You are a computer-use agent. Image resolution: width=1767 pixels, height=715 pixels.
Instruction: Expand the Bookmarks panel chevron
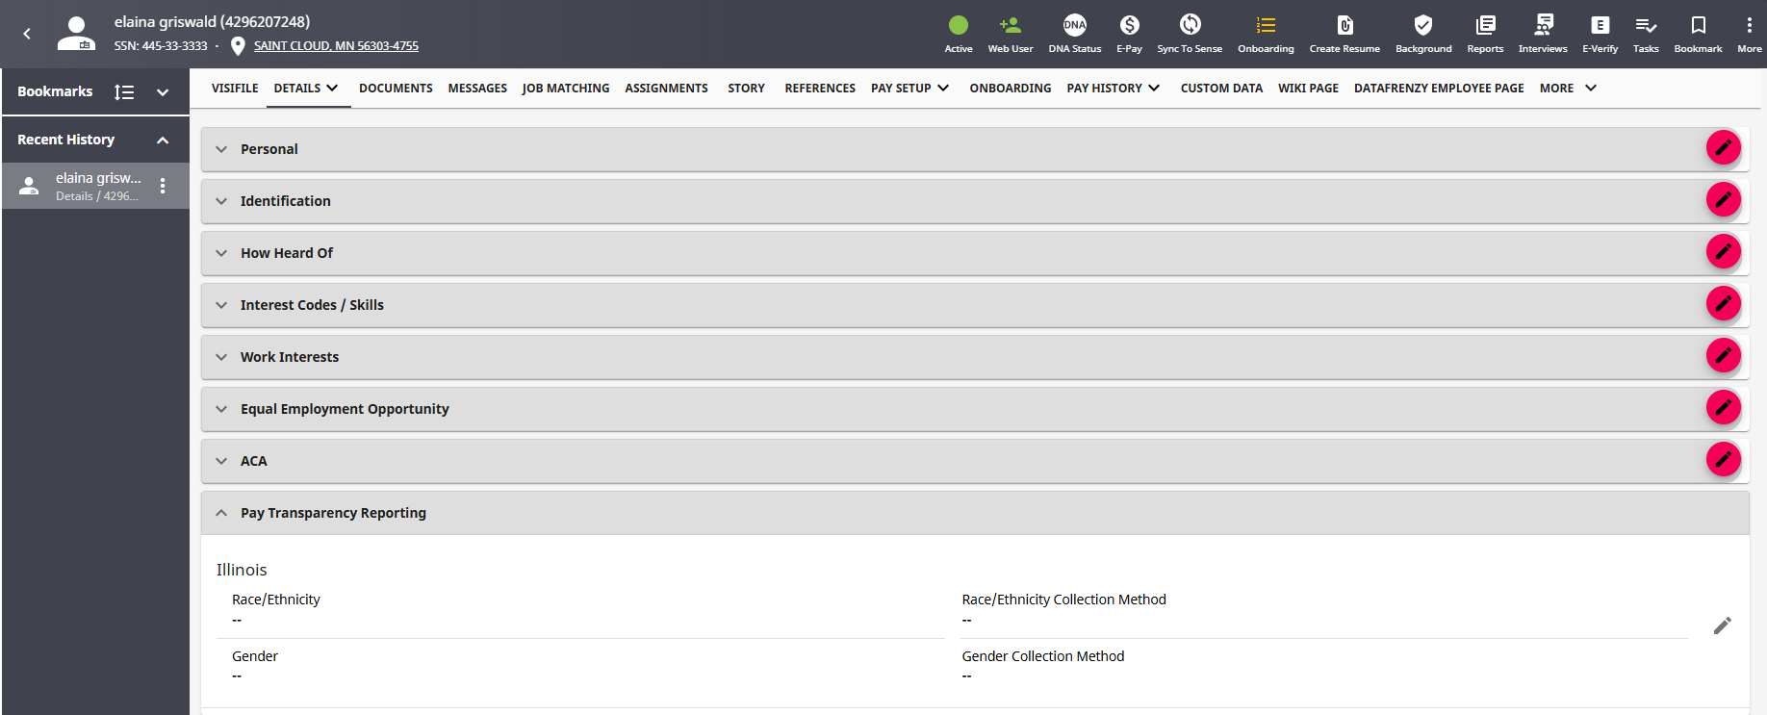tap(163, 92)
